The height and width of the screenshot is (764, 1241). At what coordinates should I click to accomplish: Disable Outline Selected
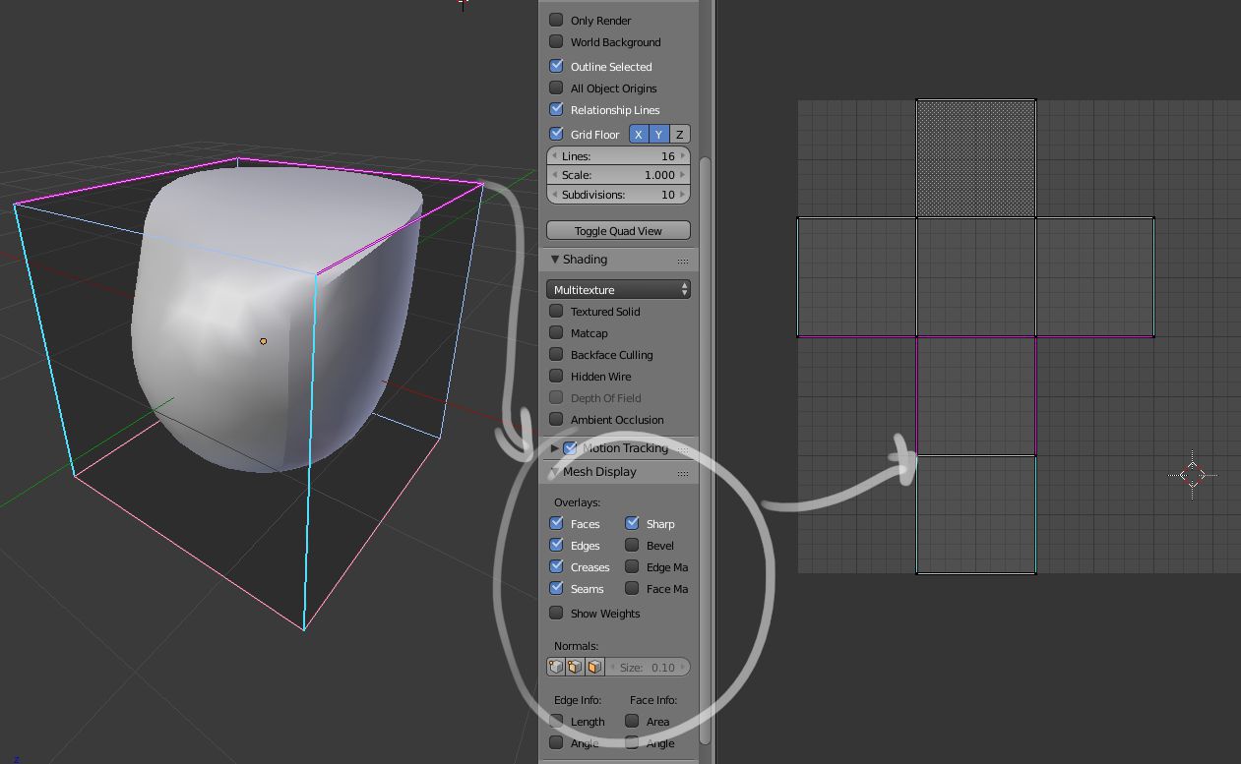point(556,66)
